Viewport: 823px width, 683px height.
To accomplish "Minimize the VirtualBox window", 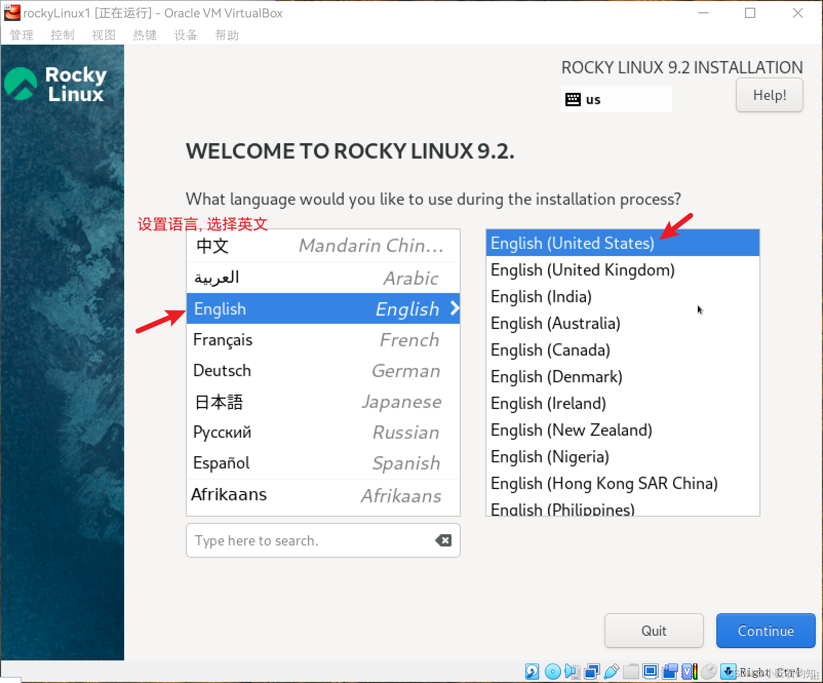I will pyautogui.click(x=703, y=13).
